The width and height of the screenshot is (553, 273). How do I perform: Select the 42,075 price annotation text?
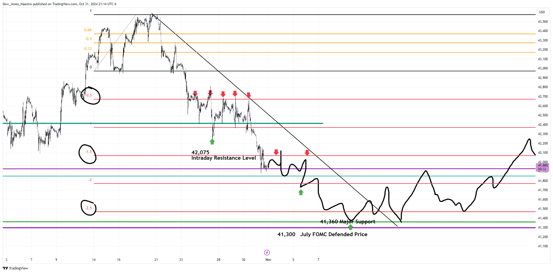click(200, 152)
